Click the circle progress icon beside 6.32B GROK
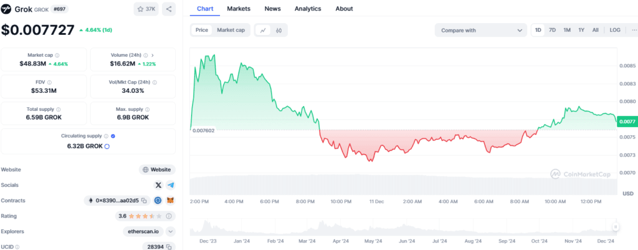The width and height of the screenshot is (638, 250). click(x=107, y=146)
